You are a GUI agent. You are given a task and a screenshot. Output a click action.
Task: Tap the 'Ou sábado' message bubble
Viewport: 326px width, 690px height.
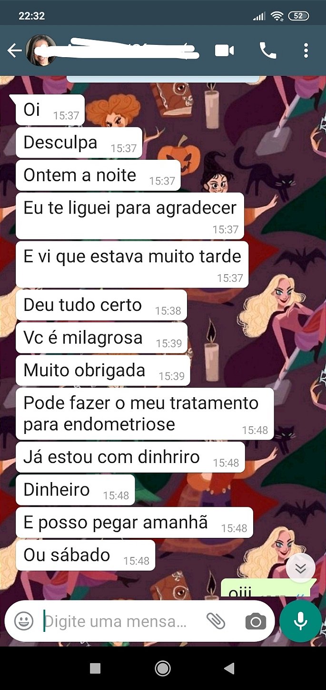pyautogui.click(x=85, y=555)
